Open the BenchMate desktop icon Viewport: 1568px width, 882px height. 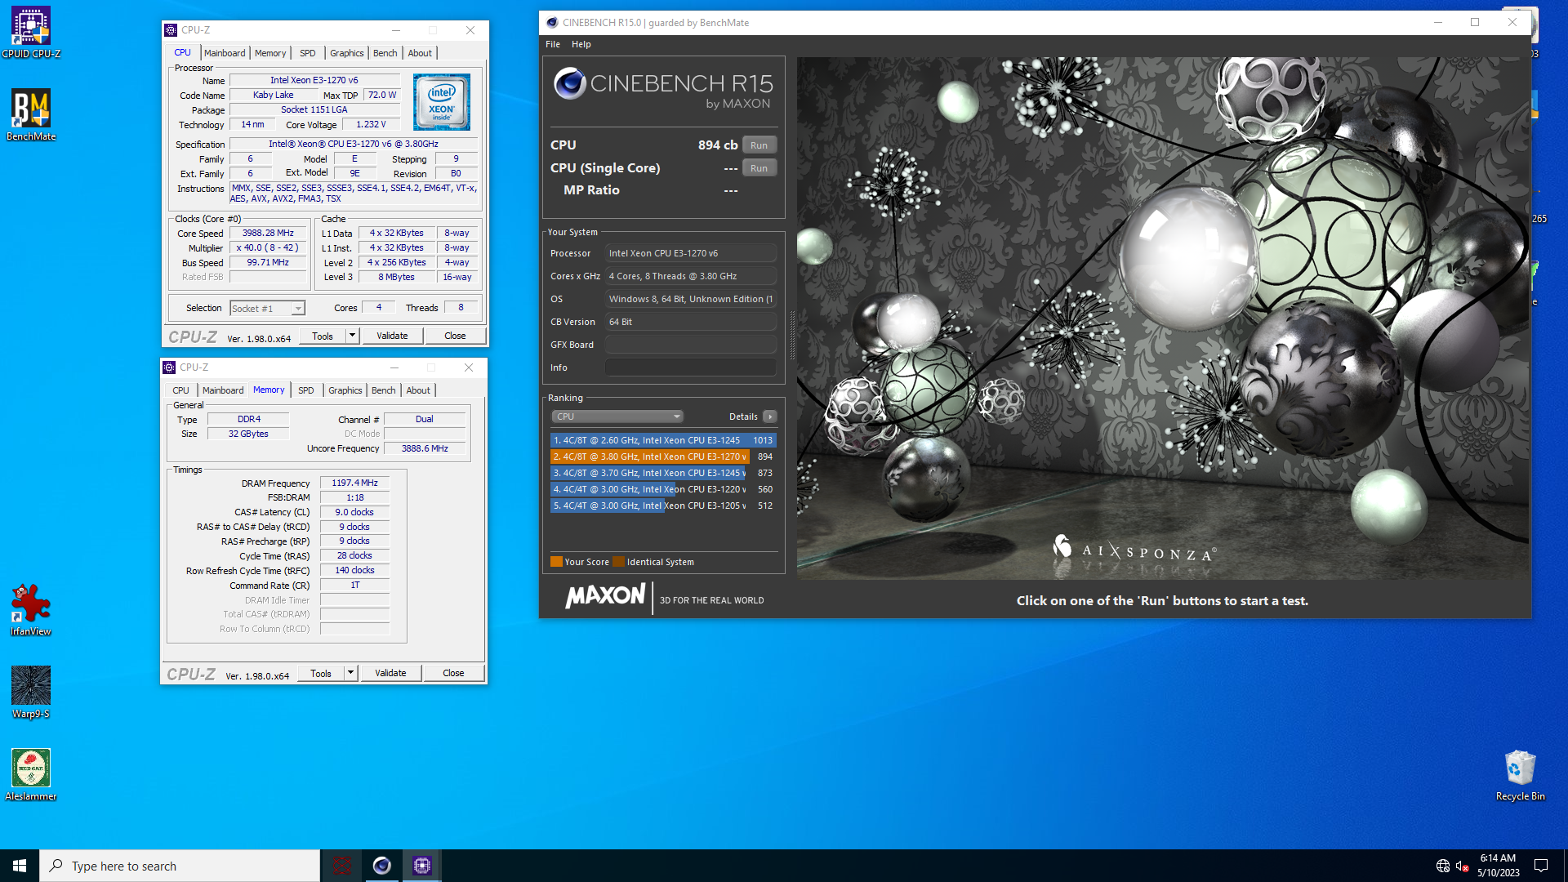(31, 115)
